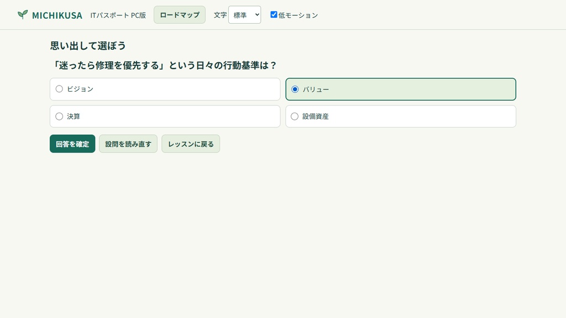The image size is (566, 318).
Task: Return to lesson via レッスンに戻る
Action: pyautogui.click(x=191, y=144)
